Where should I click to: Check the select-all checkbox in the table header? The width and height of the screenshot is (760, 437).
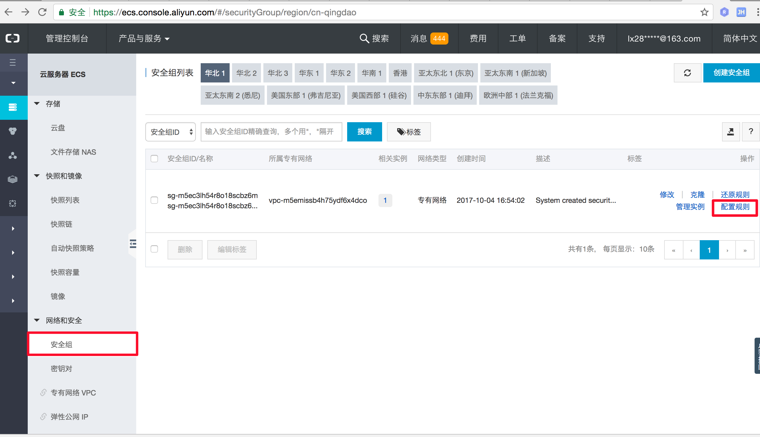click(x=154, y=159)
